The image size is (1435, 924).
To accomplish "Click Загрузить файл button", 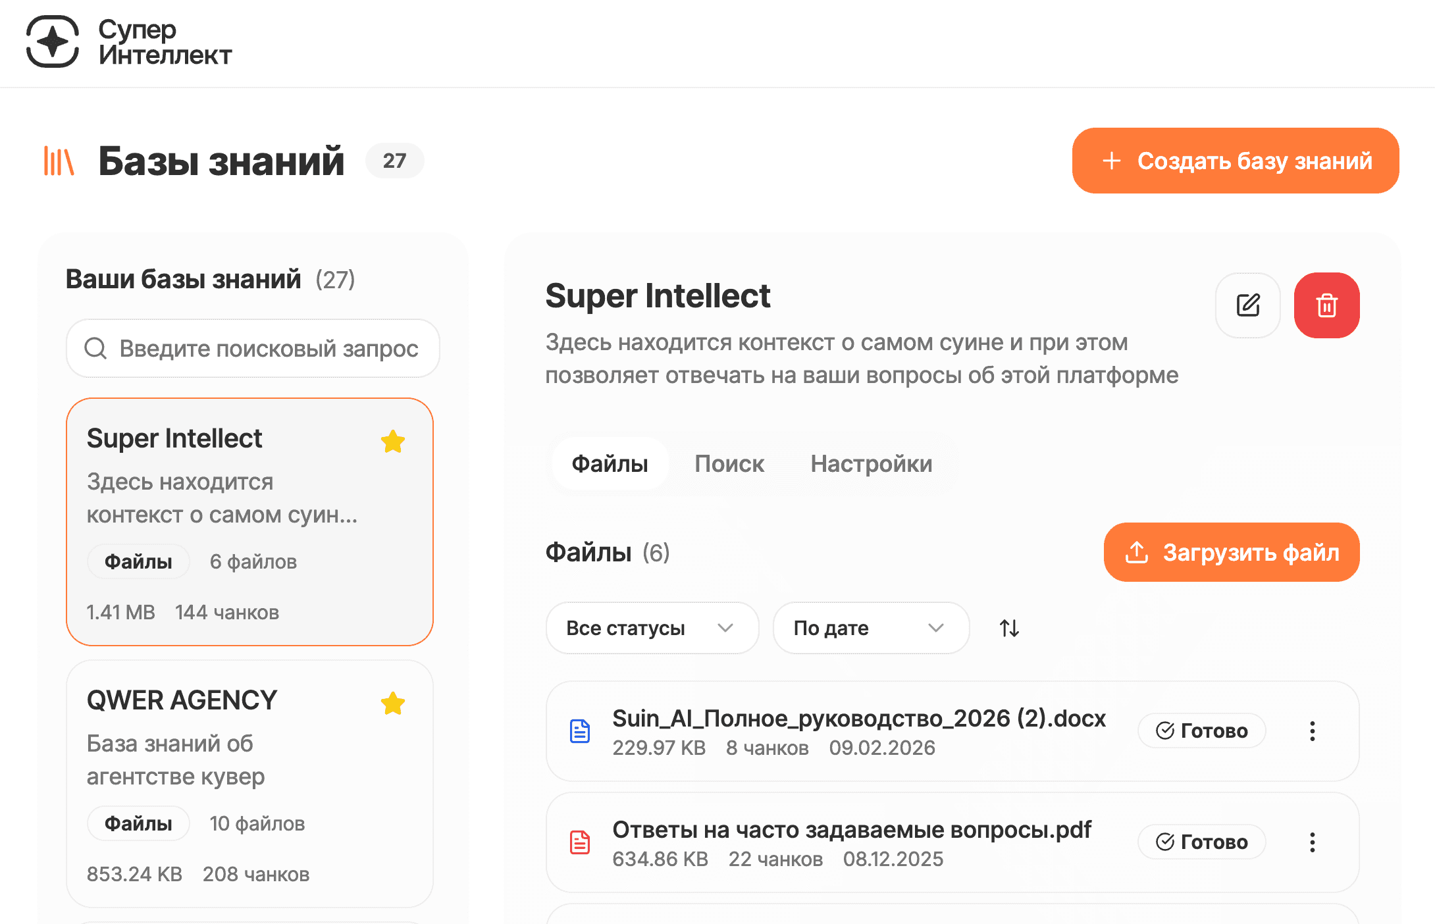I will pos(1232,552).
